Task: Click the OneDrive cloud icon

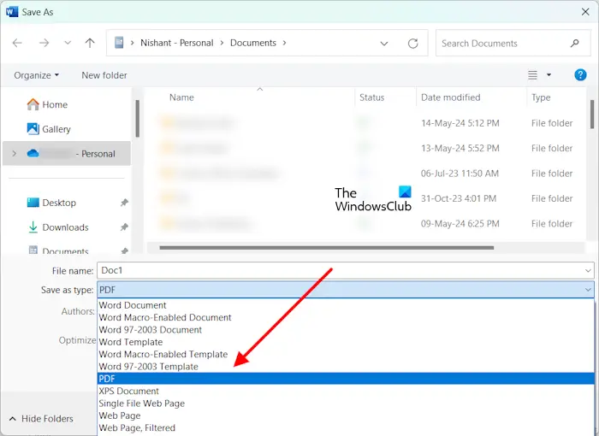Action: click(33, 154)
